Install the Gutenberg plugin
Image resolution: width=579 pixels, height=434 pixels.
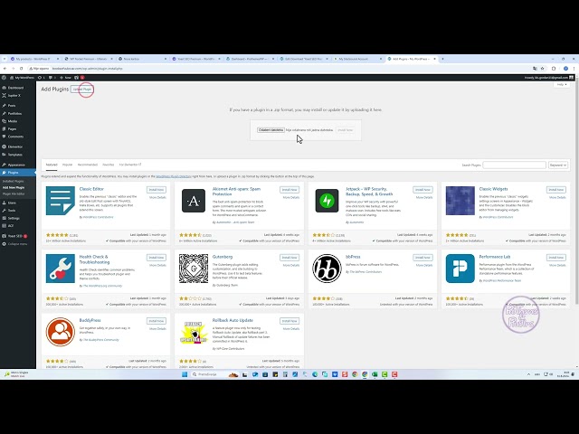[x=289, y=258]
